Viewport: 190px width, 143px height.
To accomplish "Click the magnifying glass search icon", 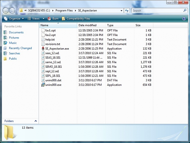I will tap(185, 11).
